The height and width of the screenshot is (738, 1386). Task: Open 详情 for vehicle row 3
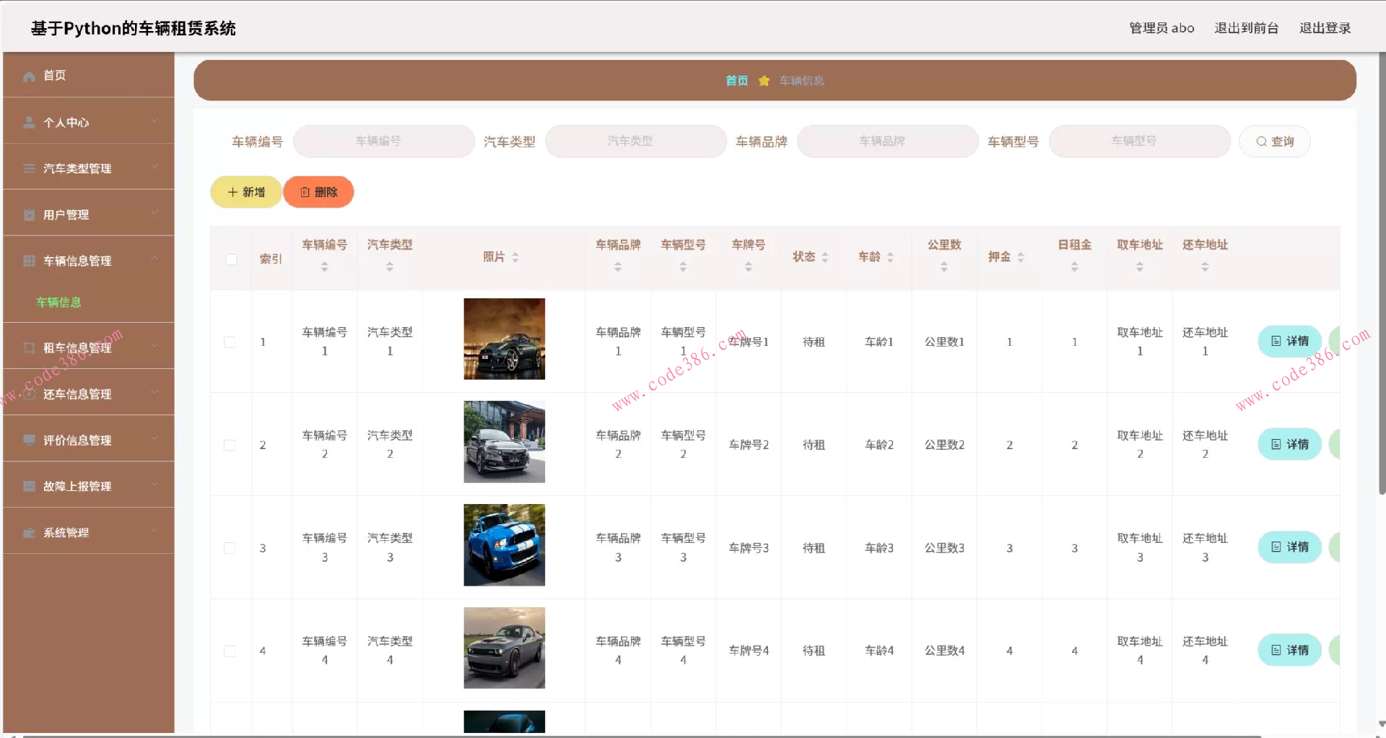1291,547
